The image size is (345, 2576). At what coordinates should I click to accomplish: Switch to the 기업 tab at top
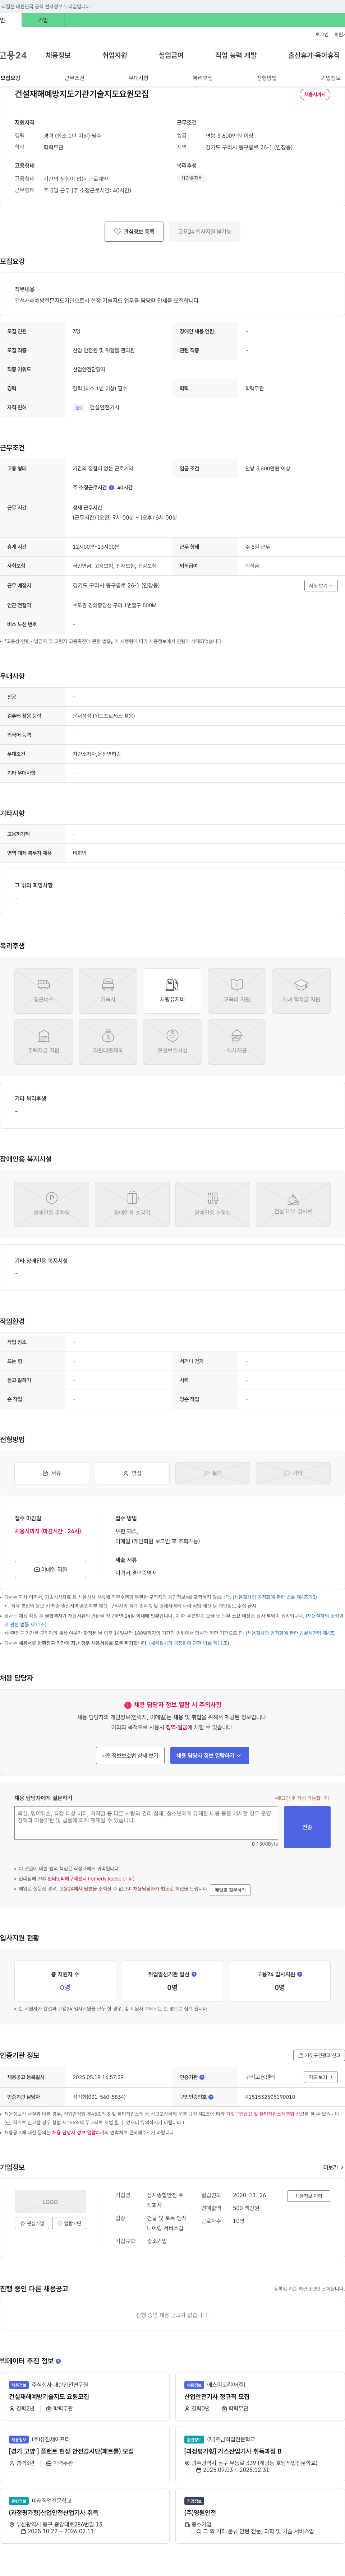[x=43, y=20]
